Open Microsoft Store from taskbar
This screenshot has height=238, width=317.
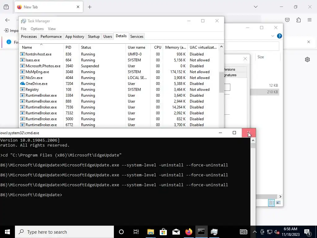point(163,232)
